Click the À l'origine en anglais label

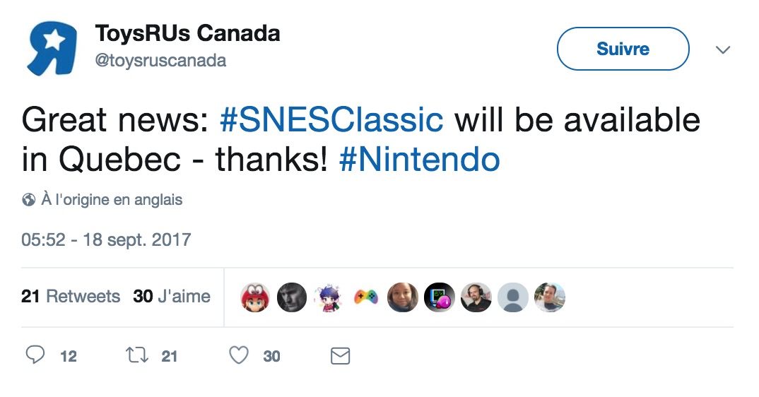tap(112, 199)
